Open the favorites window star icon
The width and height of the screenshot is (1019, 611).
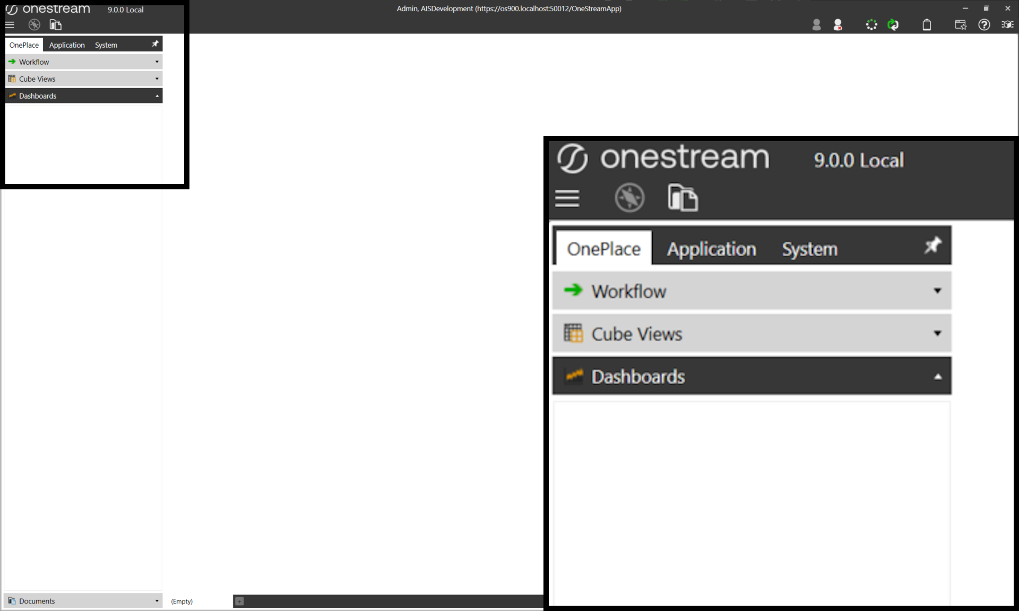click(x=960, y=25)
